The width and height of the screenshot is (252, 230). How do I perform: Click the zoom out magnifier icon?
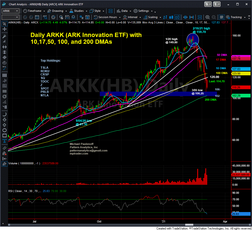[x=214, y=17]
